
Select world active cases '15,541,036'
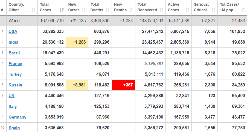pos(179,21)
